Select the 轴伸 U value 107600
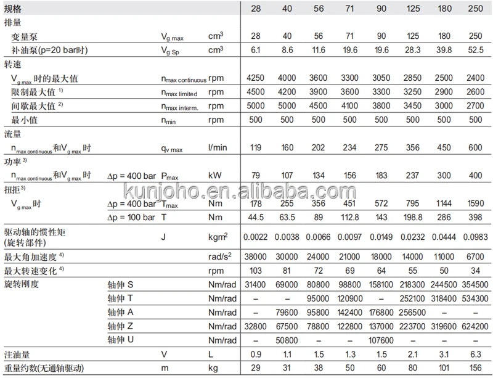493x378 pixels. click(381, 340)
